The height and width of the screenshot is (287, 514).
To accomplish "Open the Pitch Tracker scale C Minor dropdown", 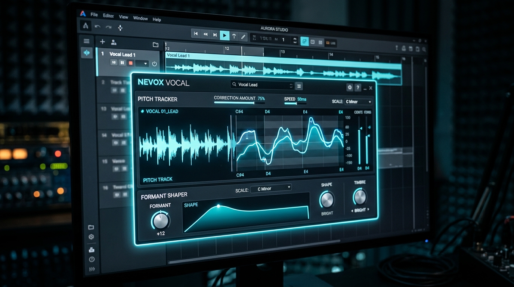I will 359,102.
